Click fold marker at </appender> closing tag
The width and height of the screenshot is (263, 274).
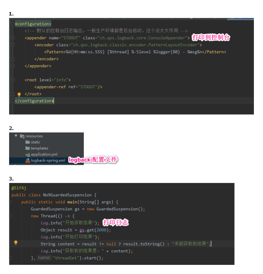click(13, 66)
